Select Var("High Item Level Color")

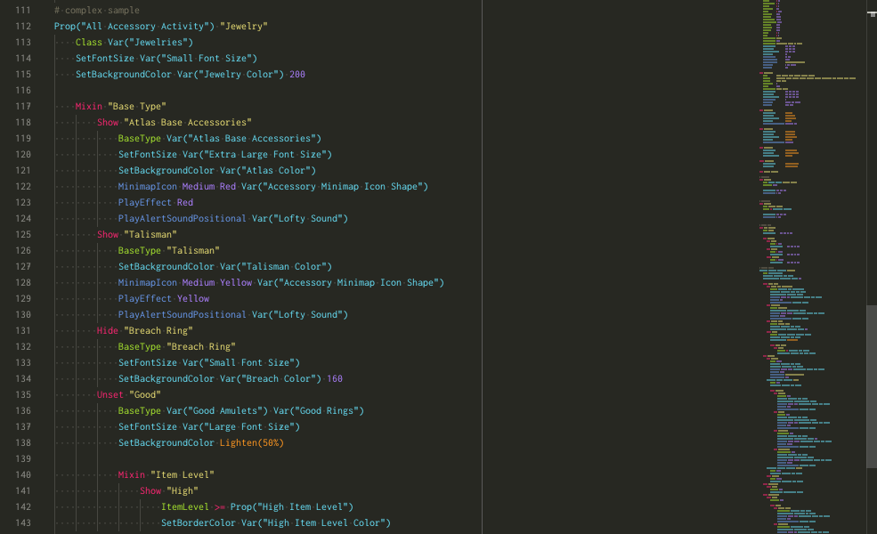pyautogui.click(x=316, y=523)
